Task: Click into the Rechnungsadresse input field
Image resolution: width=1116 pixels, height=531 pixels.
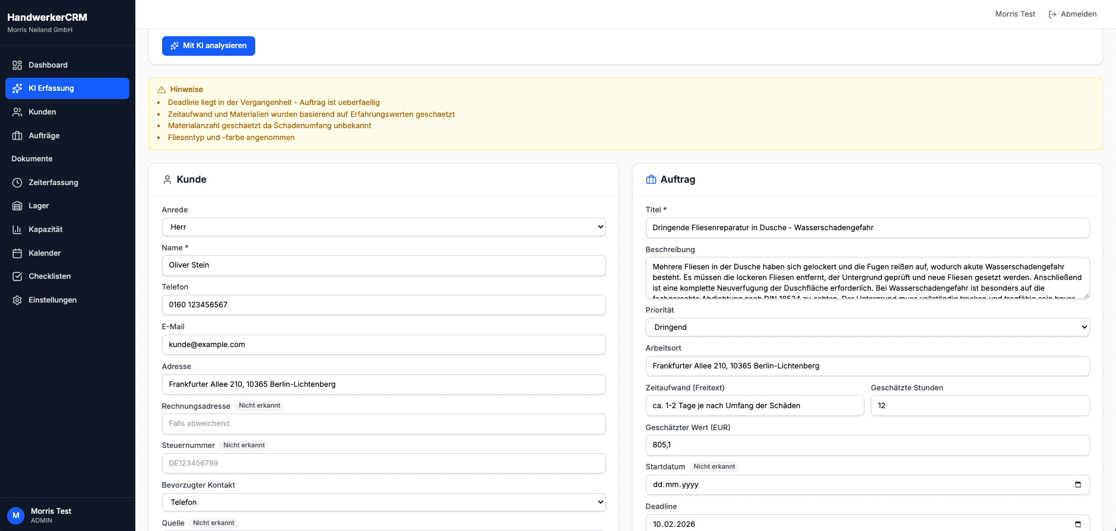Action: [383, 424]
